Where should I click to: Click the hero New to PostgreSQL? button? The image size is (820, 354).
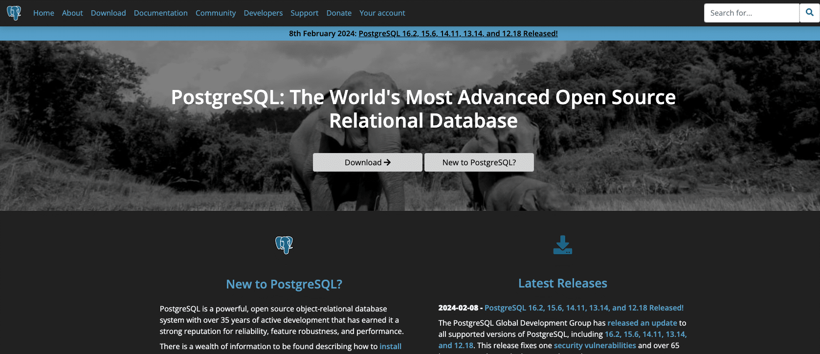click(479, 162)
